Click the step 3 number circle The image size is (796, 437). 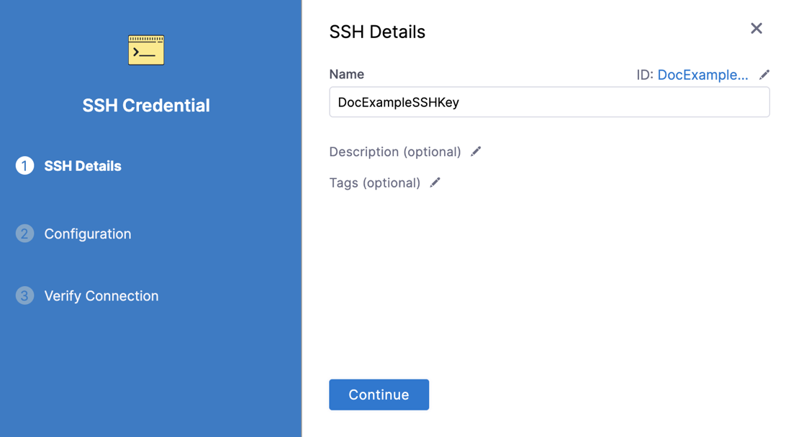(x=25, y=295)
